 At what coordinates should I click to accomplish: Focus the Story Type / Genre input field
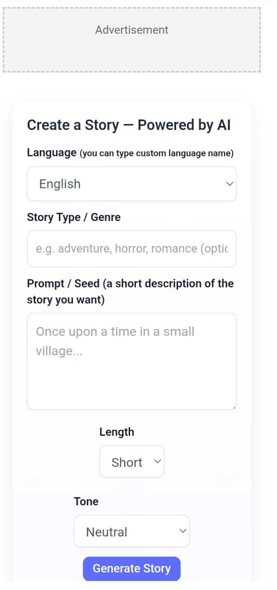point(131,249)
